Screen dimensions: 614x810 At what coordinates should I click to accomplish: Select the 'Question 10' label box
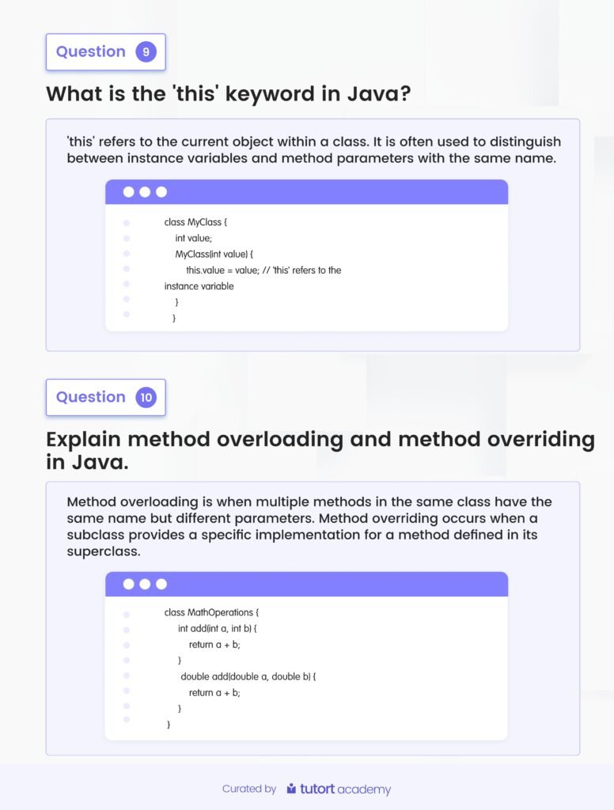tap(105, 397)
